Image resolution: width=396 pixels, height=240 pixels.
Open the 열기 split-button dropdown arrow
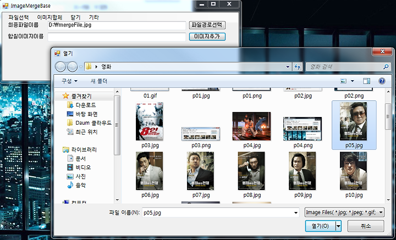point(339,226)
